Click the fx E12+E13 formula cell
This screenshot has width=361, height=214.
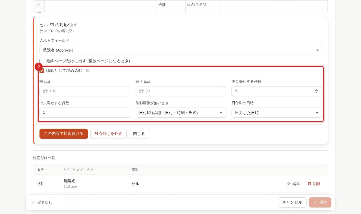coord(203,5)
